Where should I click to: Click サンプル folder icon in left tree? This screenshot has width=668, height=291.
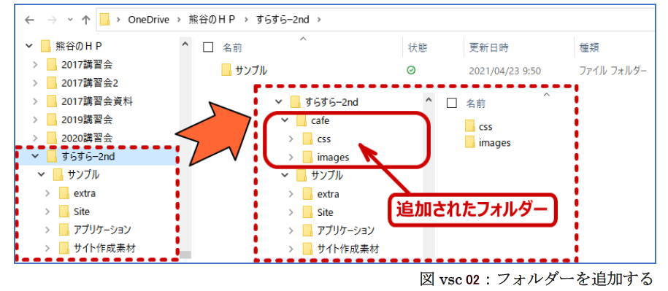click(x=58, y=174)
